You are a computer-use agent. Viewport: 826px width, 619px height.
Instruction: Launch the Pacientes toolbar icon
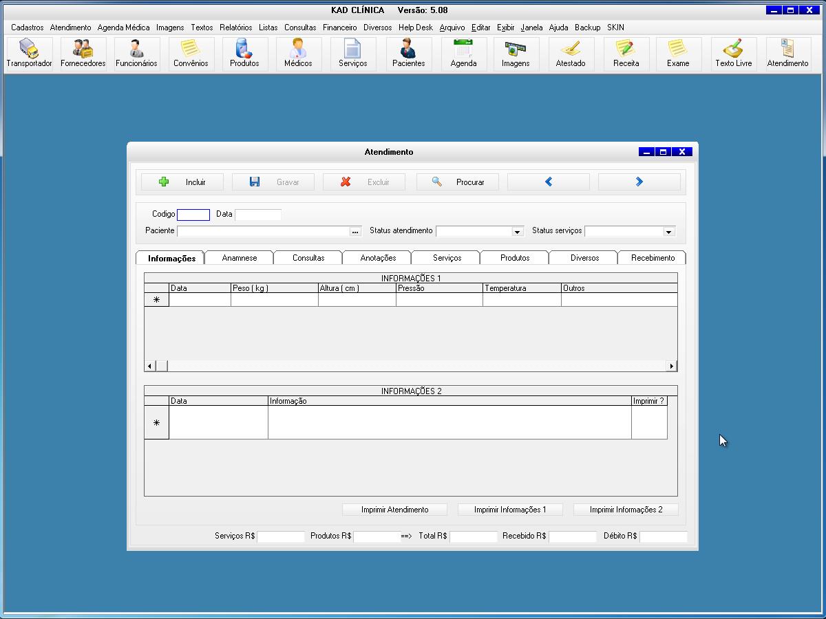[x=408, y=53]
